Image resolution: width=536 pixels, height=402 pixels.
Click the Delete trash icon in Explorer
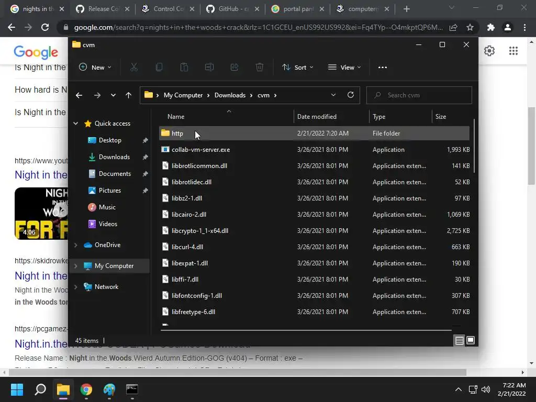(x=260, y=68)
